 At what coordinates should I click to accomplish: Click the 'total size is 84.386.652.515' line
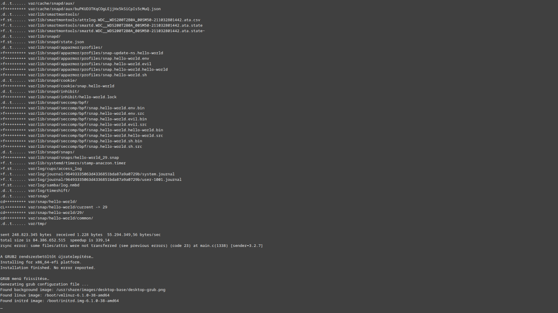(55, 240)
